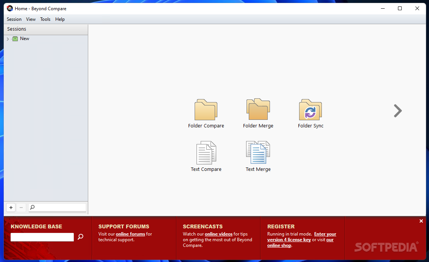Maximize the Beyond Compare window
The width and height of the screenshot is (429, 262).
coord(400,8)
